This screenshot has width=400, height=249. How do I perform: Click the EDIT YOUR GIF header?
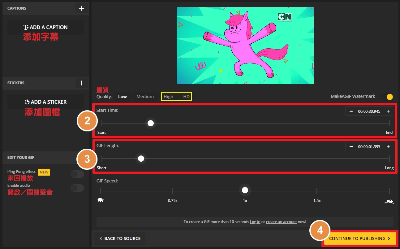click(21, 158)
